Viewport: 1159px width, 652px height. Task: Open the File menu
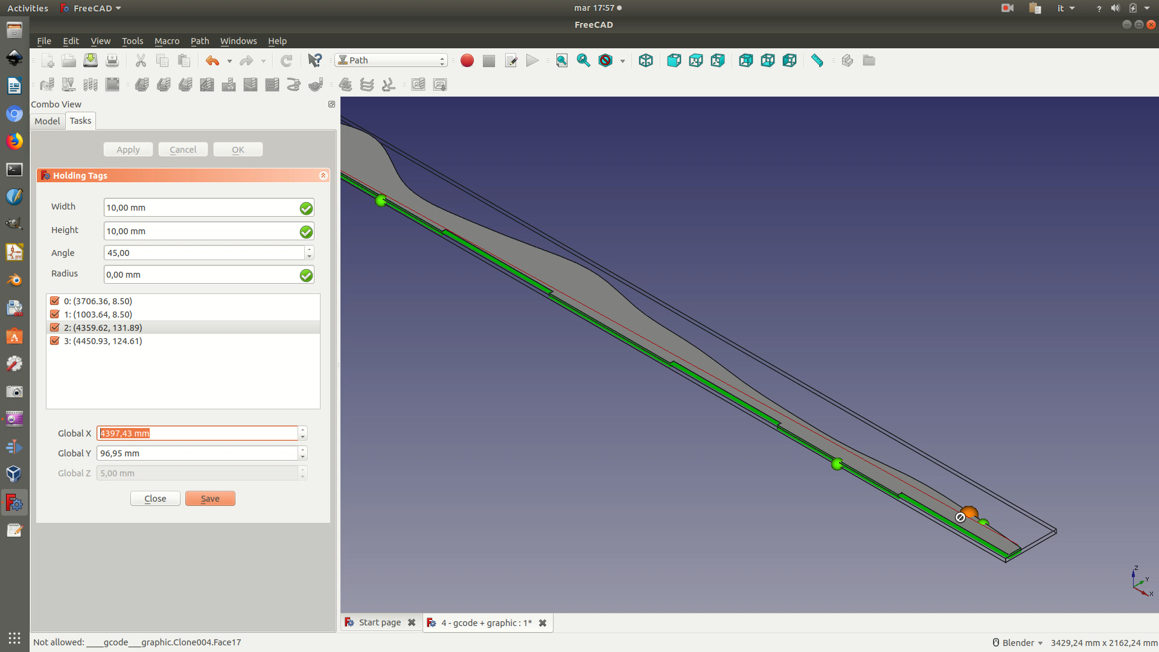pyautogui.click(x=44, y=41)
